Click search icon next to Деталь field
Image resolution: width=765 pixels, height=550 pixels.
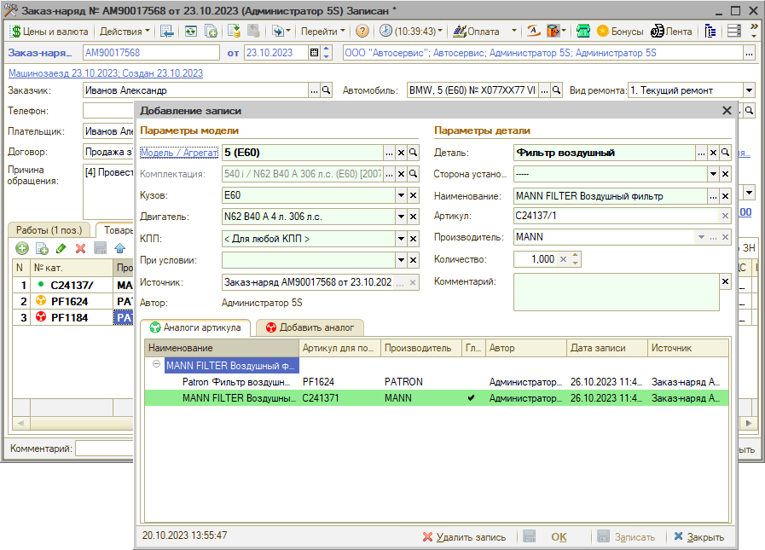726,153
